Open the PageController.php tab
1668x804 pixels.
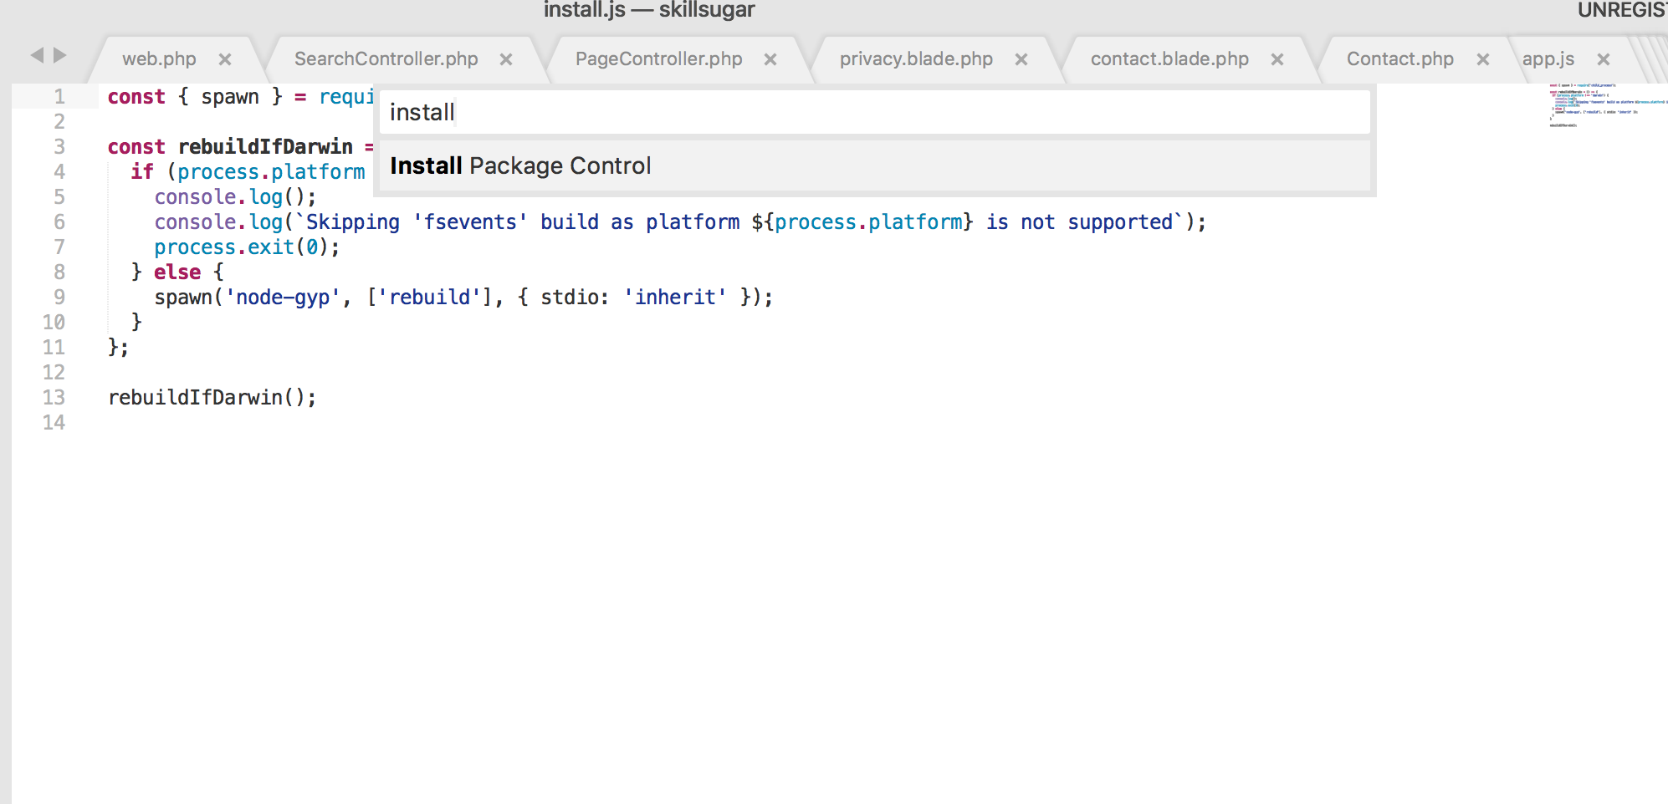pyautogui.click(x=659, y=59)
